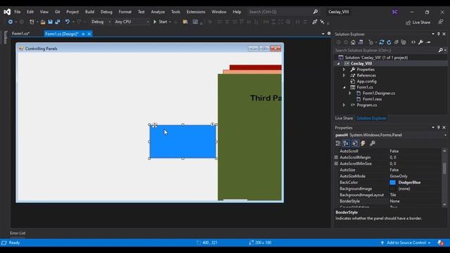
Task: Expand the Program.cs node
Action: [344, 105]
